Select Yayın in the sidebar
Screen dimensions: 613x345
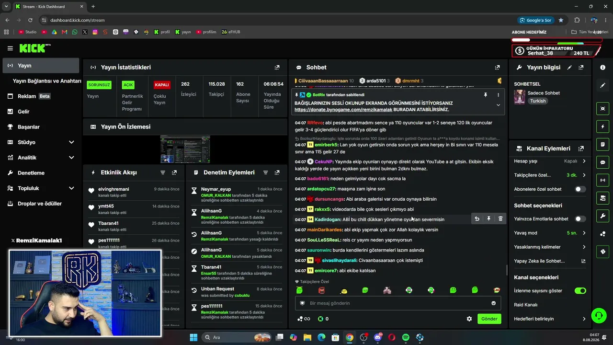click(x=41, y=66)
